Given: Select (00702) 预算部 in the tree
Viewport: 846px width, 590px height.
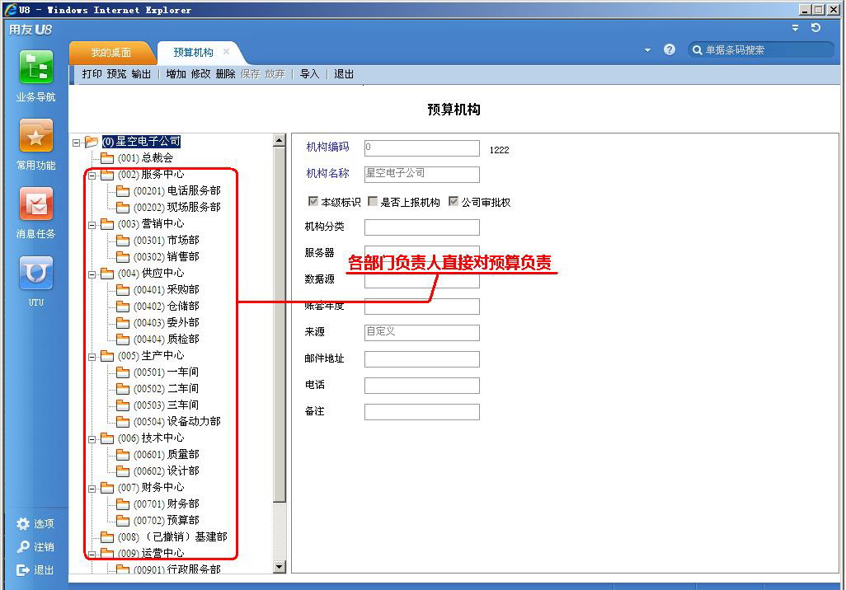Looking at the screenshot, I should pos(167,521).
